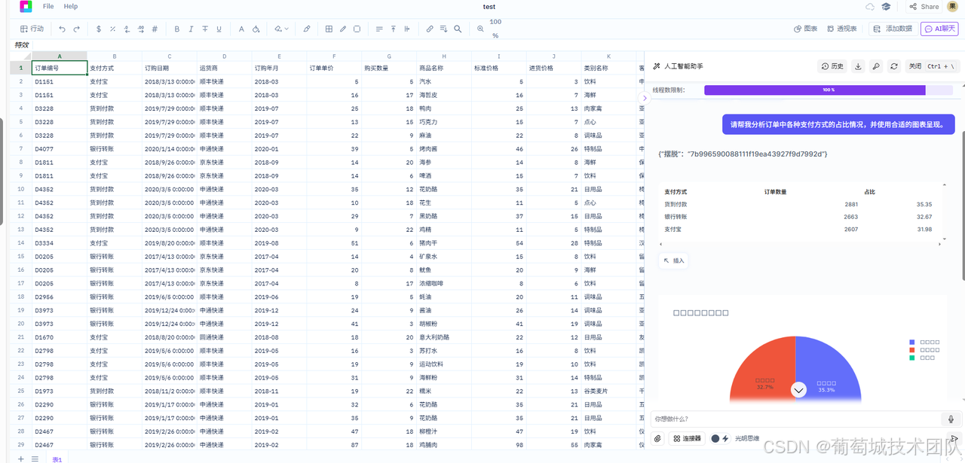Image resolution: width=965 pixels, height=463 pixels.
Task: Toggle the AI聊天 panel button
Action: 939,29
